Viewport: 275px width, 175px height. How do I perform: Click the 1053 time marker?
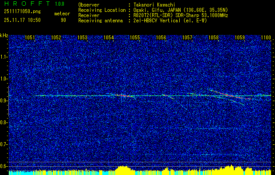click(83, 37)
